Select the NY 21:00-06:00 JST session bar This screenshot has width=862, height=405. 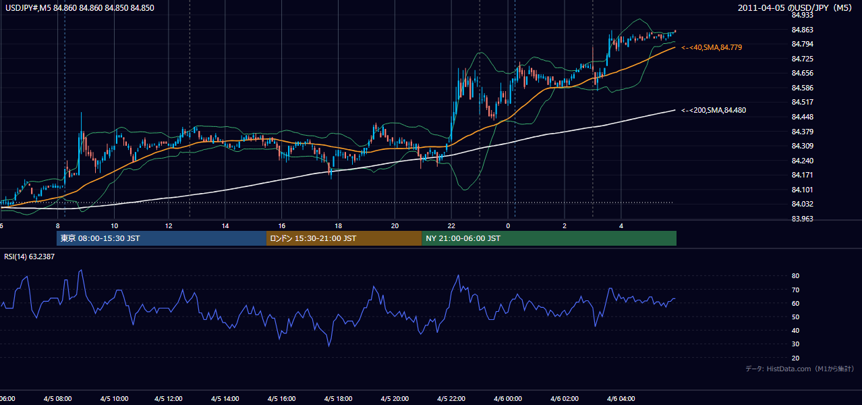549,238
